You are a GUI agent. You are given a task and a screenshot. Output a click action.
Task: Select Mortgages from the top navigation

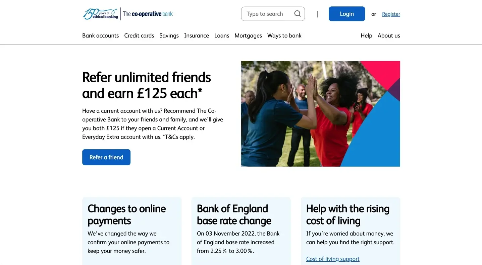pyautogui.click(x=248, y=35)
